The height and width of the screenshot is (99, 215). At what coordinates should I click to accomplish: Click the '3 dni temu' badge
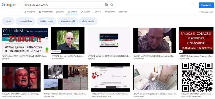click(56, 51)
